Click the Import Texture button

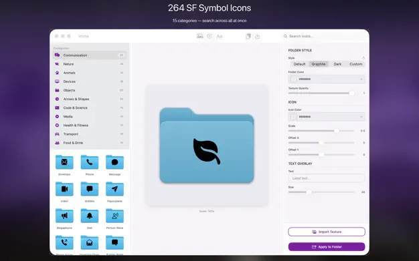pos(327,232)
